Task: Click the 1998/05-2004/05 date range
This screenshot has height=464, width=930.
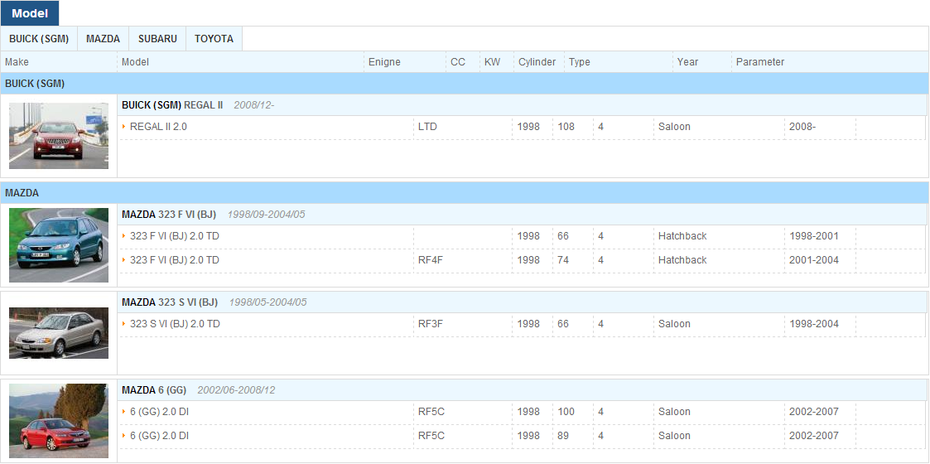Action: pyautogui.click(x=268, y=302)
